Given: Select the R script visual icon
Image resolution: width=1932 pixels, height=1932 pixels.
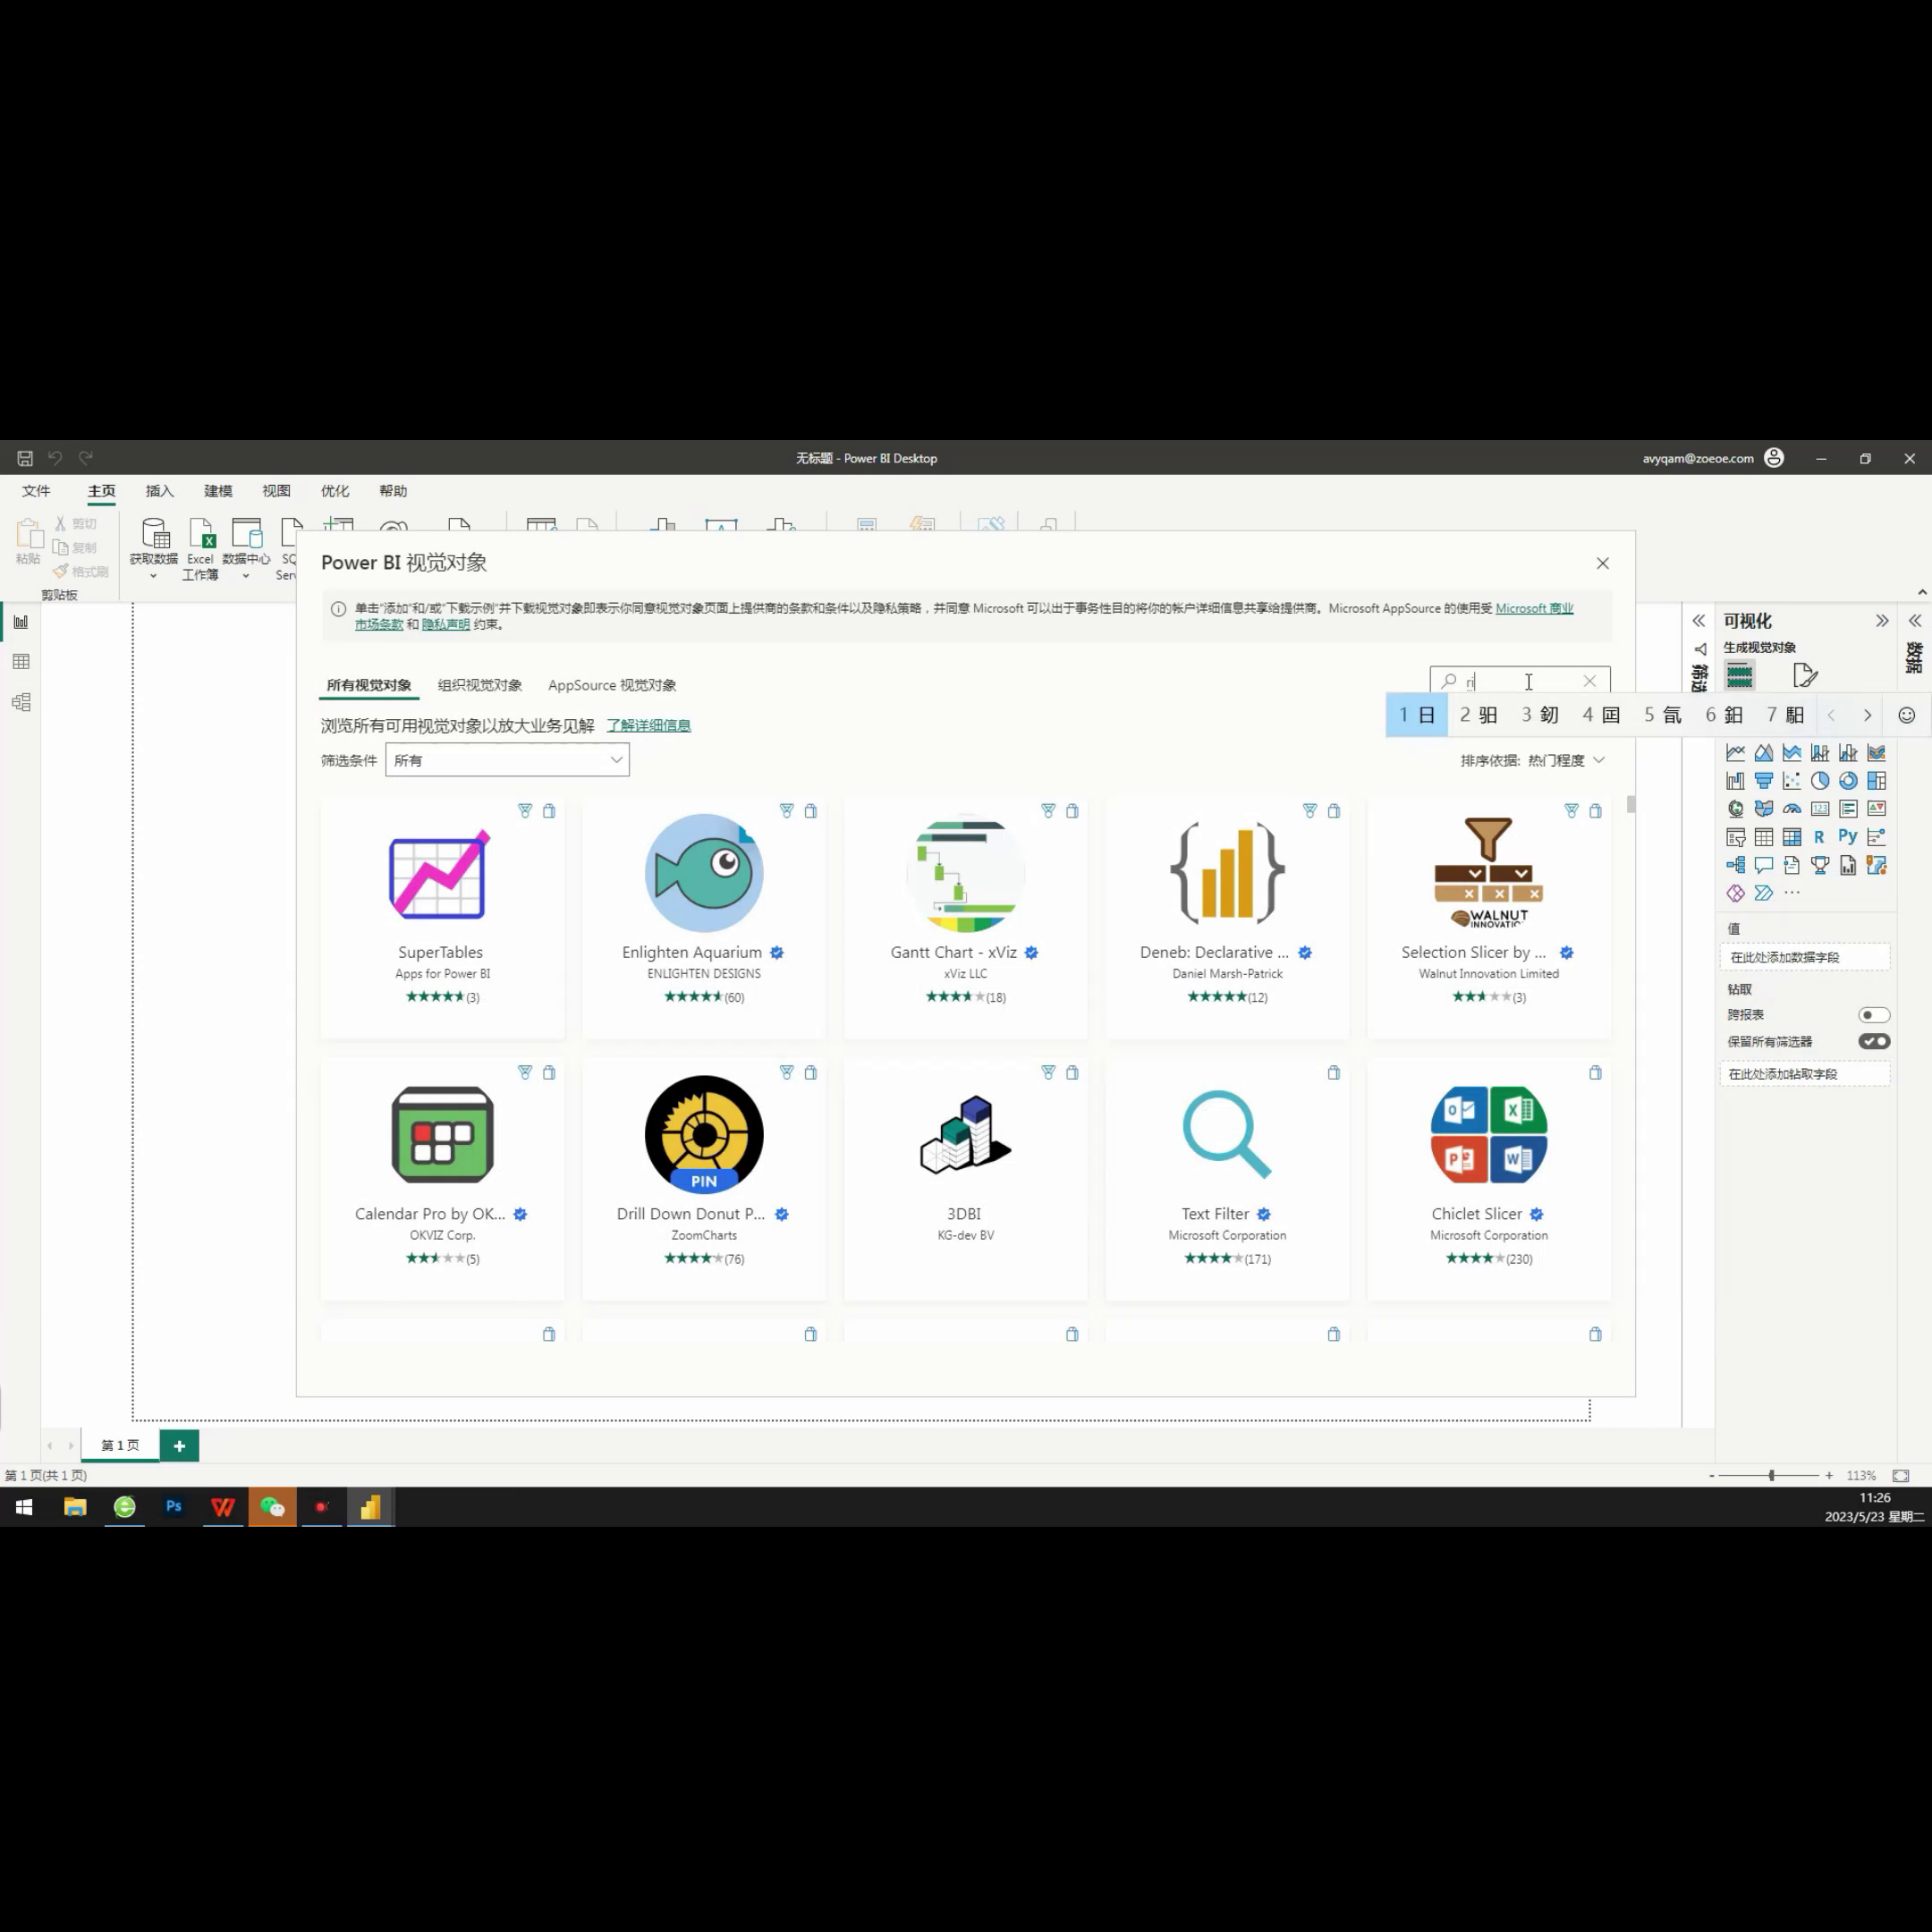Looking at the screenshot, I should [x=1820, y=837].
